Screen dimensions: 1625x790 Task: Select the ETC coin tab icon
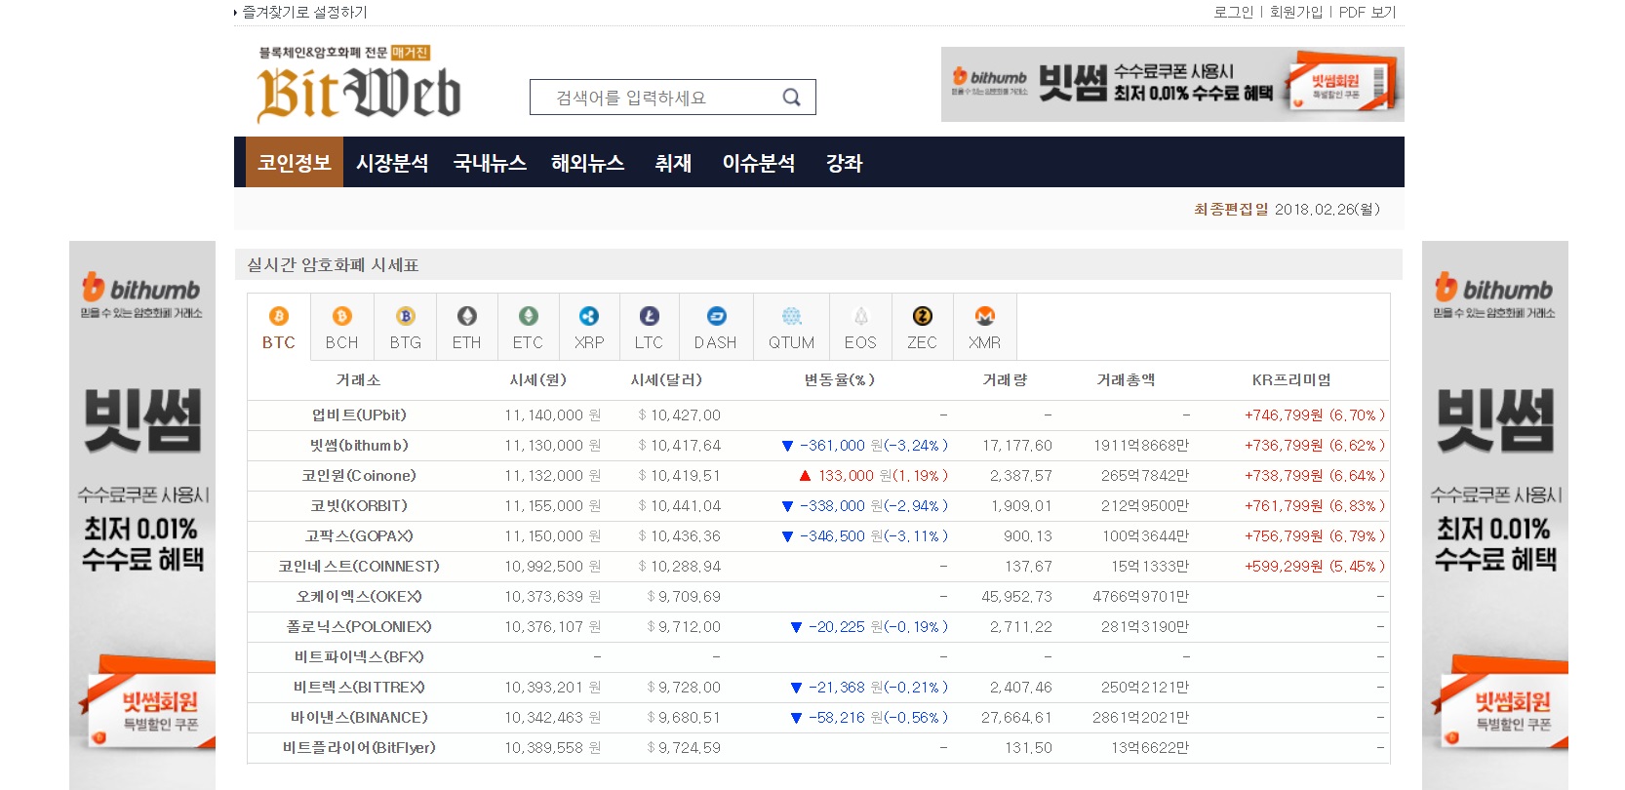(528, 316)
